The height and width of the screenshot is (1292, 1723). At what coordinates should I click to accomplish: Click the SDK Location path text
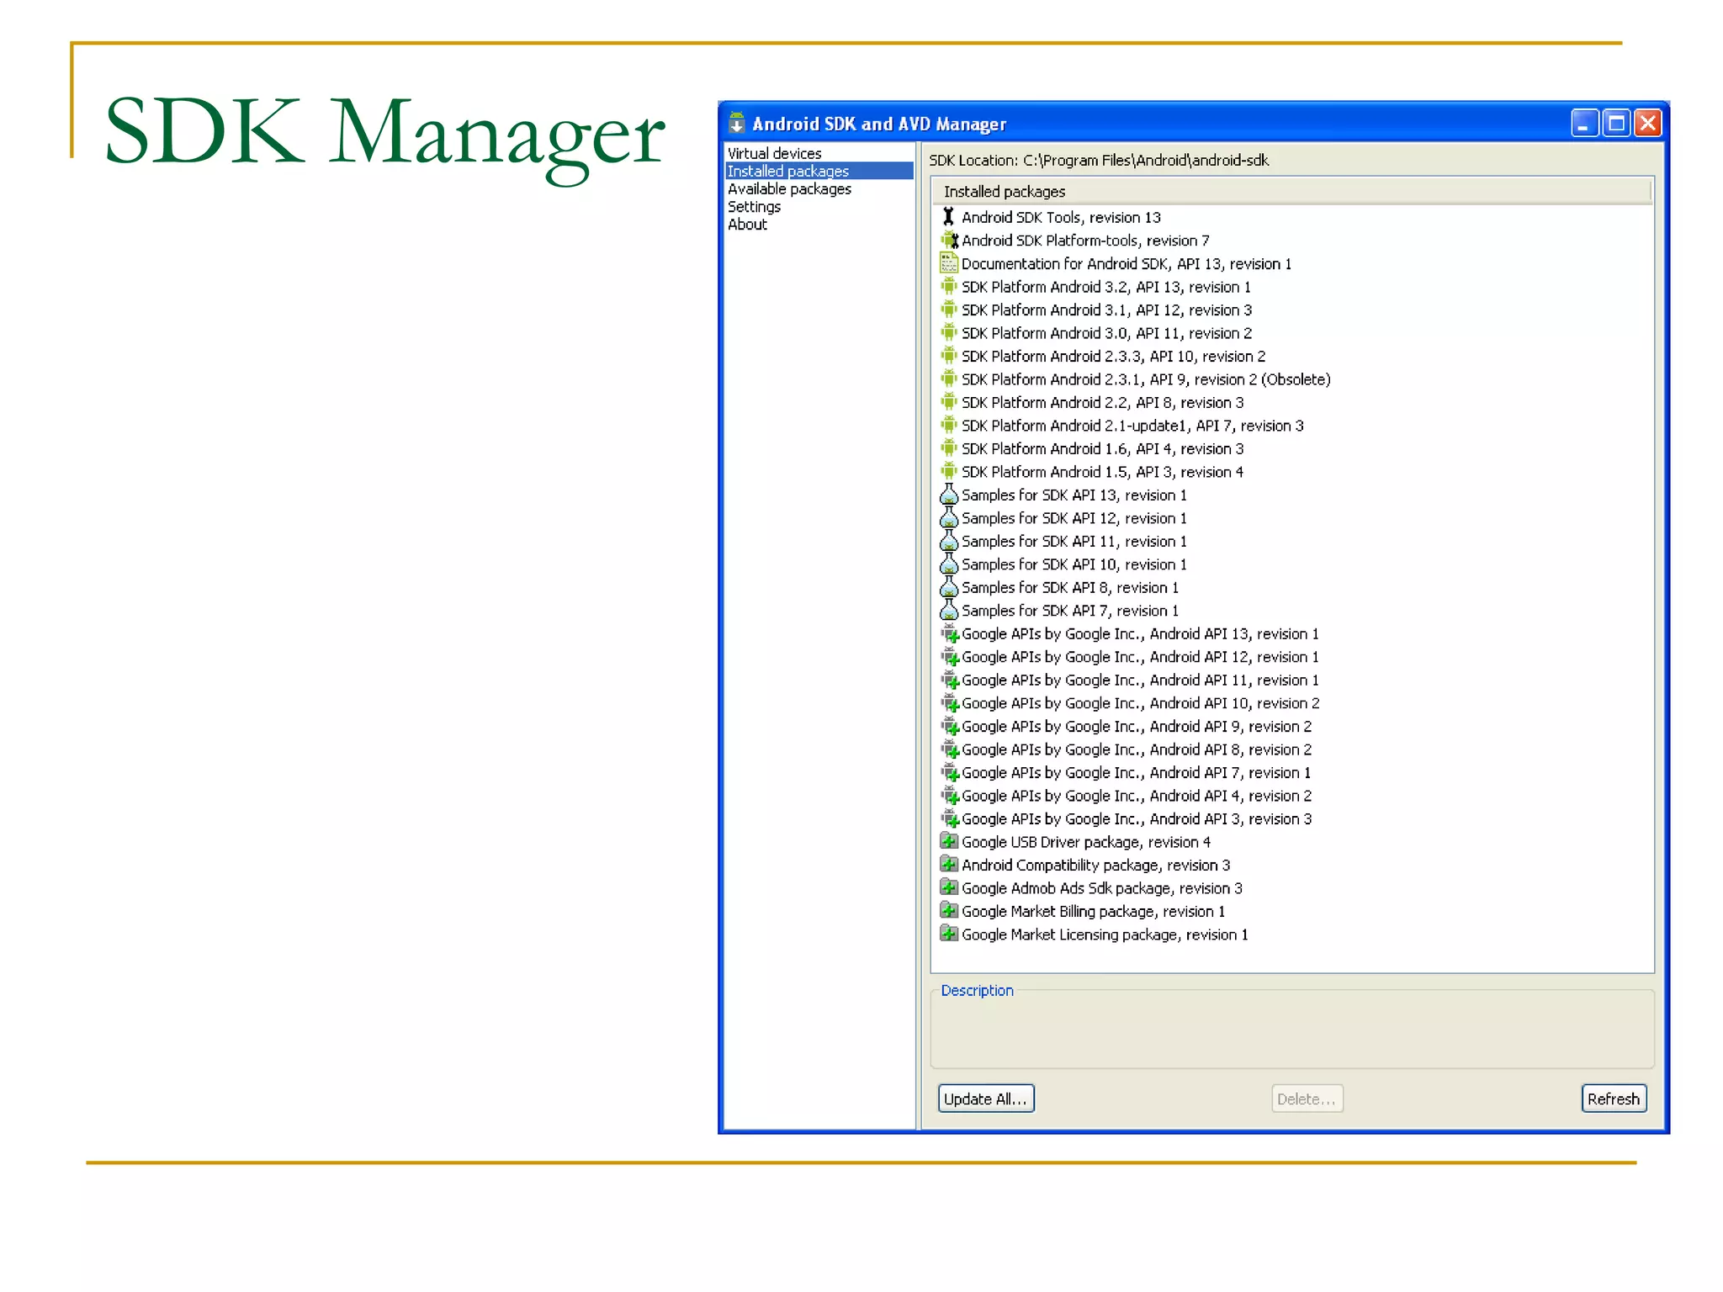[x=1146, y=160]
